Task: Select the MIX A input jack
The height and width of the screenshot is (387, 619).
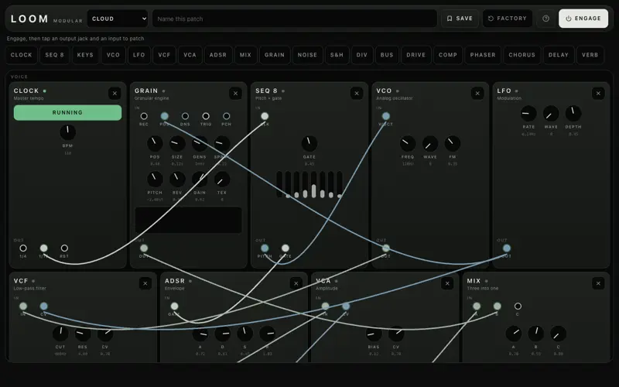Action: tap(477, 306)
